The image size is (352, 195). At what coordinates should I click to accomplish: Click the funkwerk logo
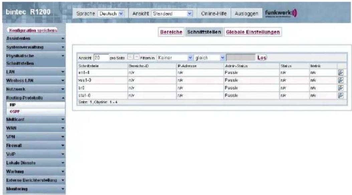point(281,13)
